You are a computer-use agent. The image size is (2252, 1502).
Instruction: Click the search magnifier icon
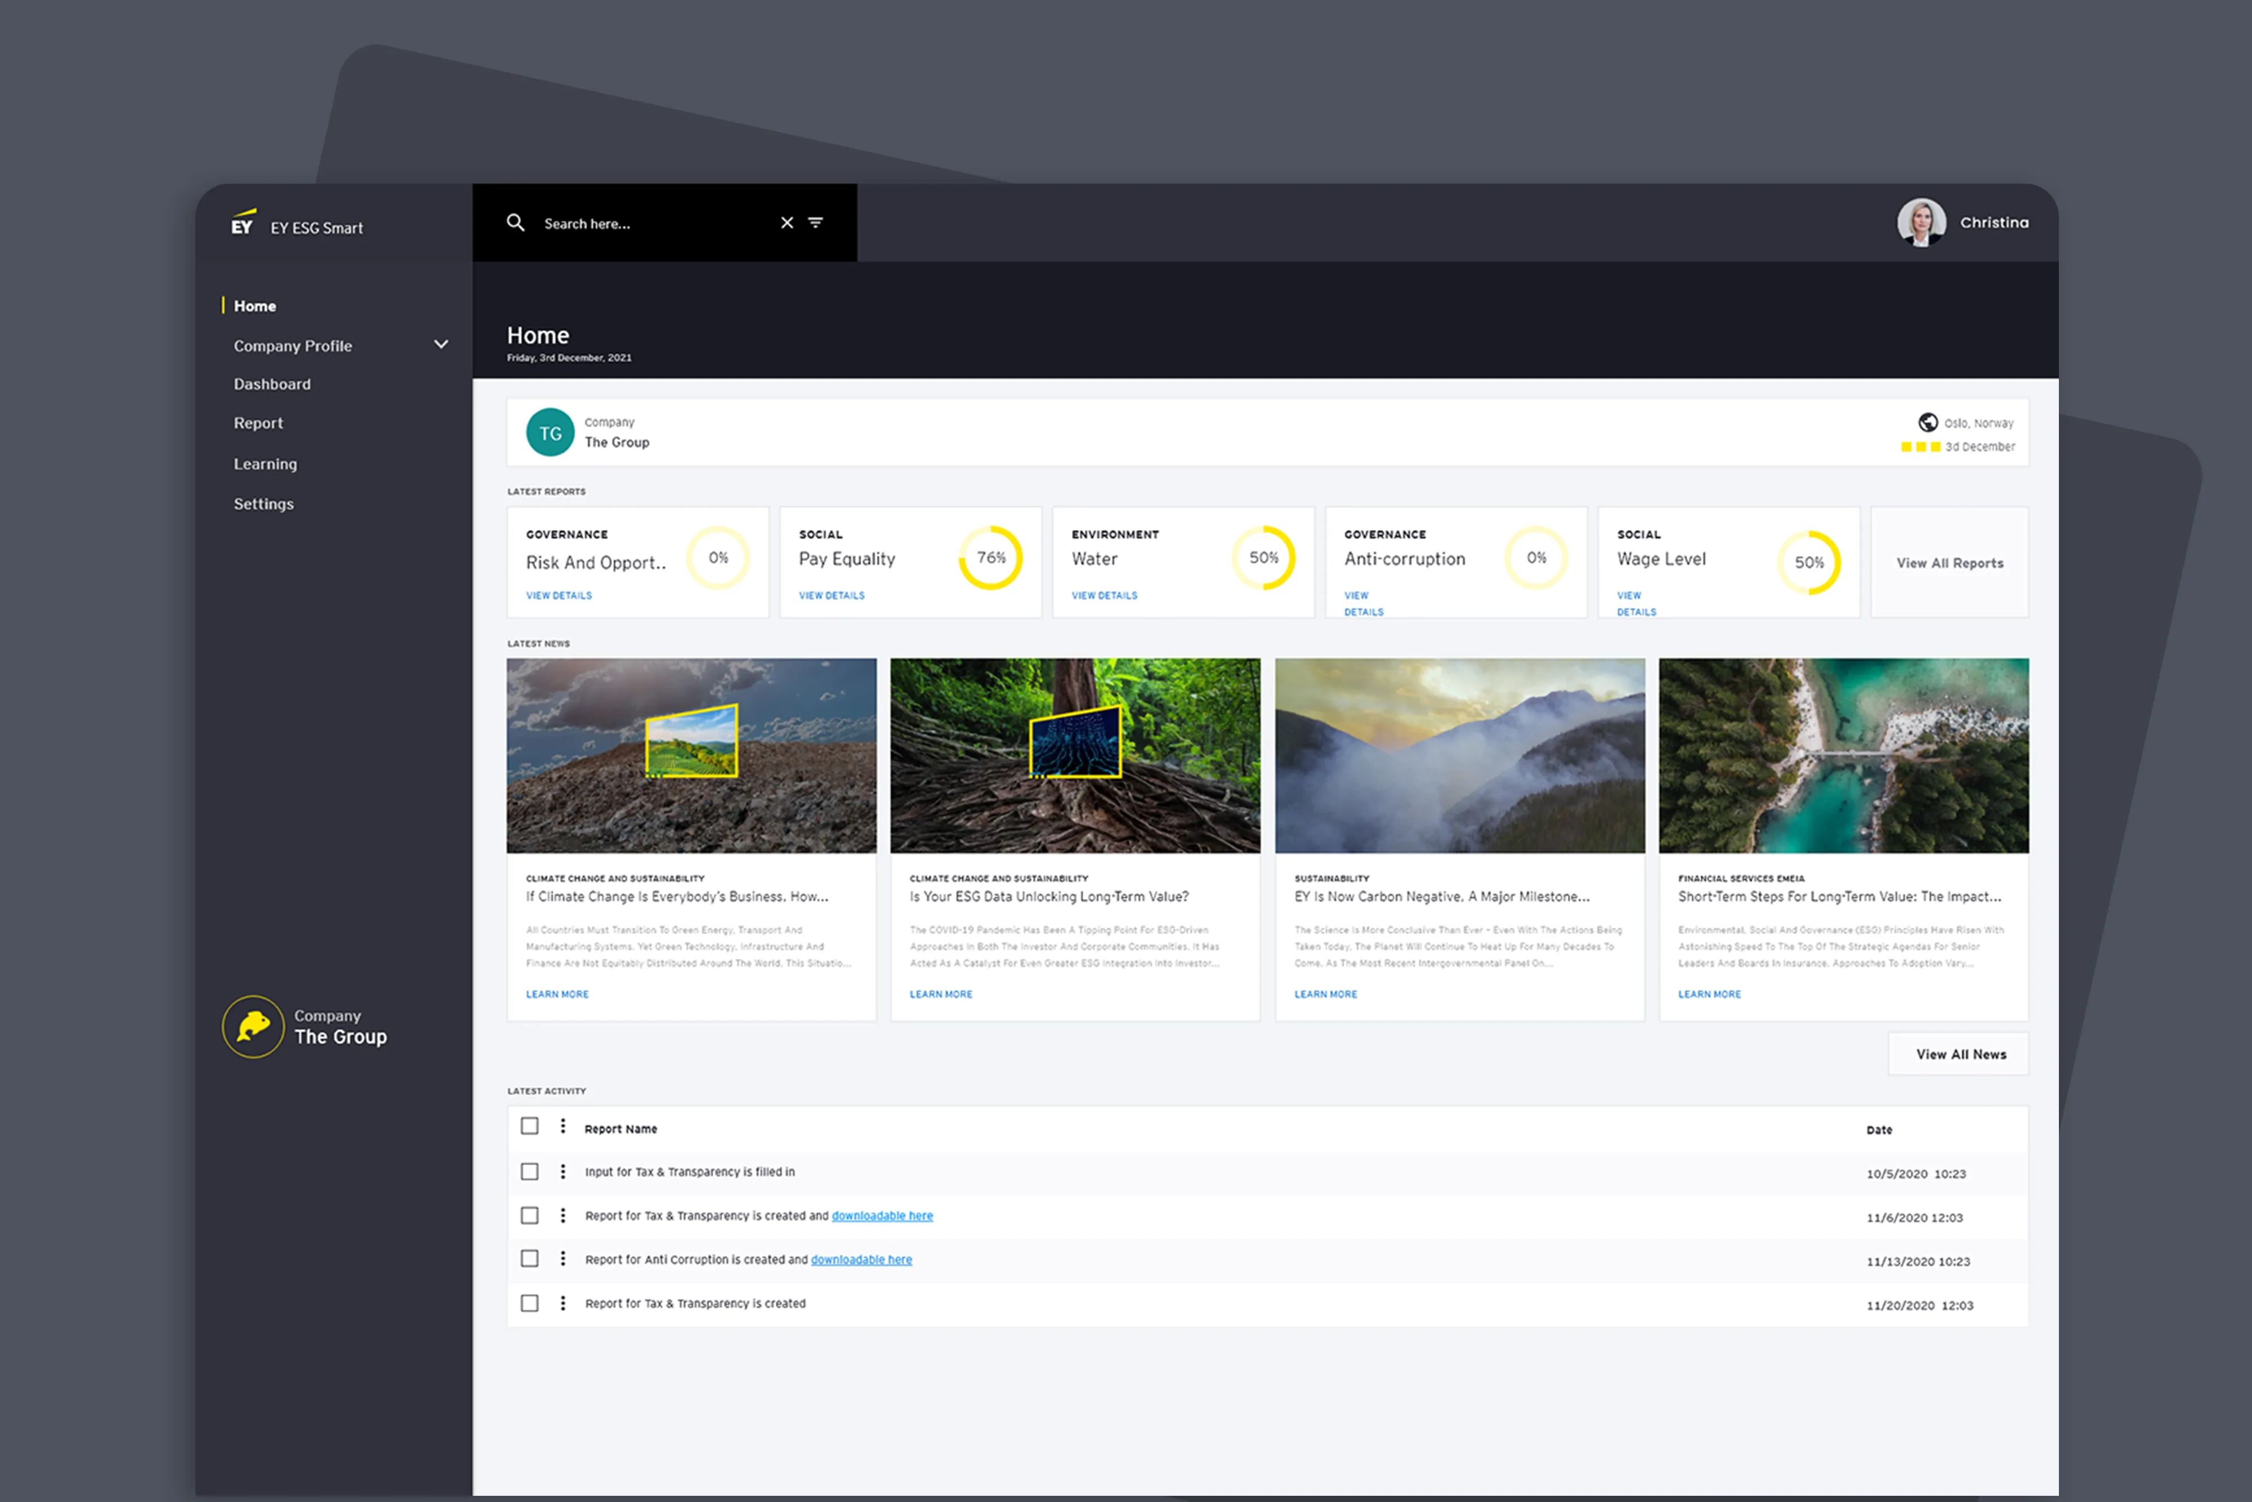point(515,222)
